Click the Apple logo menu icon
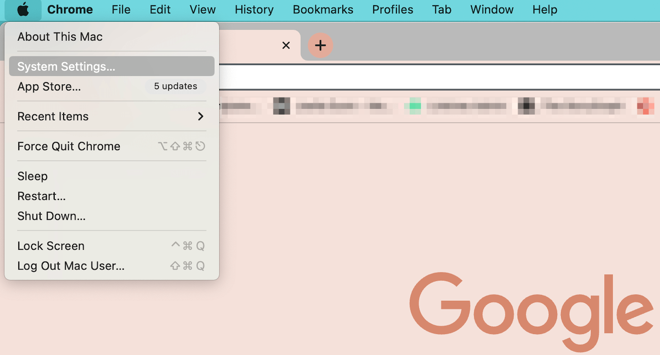This screenshot has width=660, height=355. point(23,10)
